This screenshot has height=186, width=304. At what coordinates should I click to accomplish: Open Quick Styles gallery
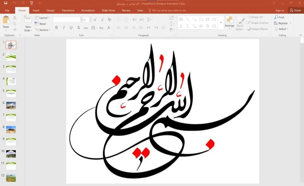[240, 23]
